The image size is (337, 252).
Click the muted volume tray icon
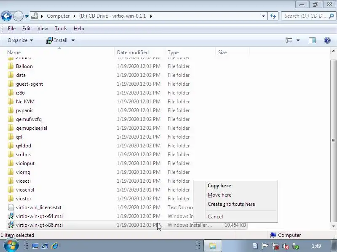point(286,247)
